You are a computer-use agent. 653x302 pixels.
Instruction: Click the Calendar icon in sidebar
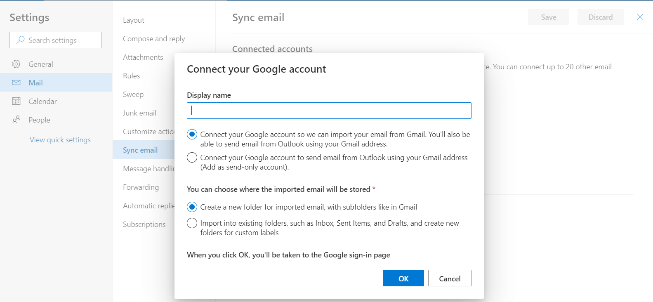pyautogui.click(x=16, y=101)
